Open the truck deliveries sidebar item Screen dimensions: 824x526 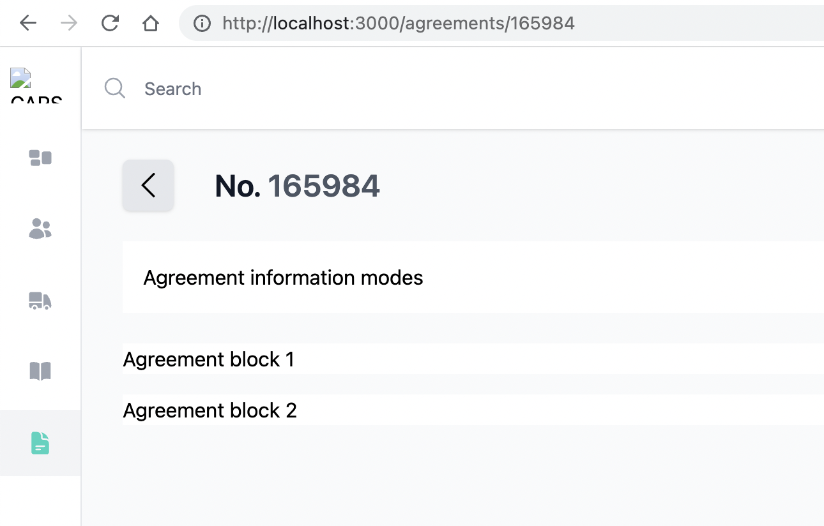pyautogui.click(x=40, y=300)
